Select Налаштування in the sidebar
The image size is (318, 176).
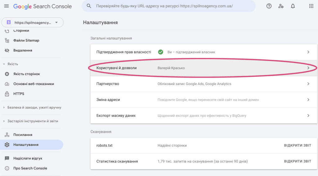click(x=26, y=145)
